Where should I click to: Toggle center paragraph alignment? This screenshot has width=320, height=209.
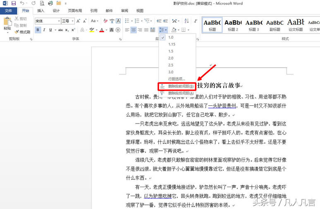[134, 30]
